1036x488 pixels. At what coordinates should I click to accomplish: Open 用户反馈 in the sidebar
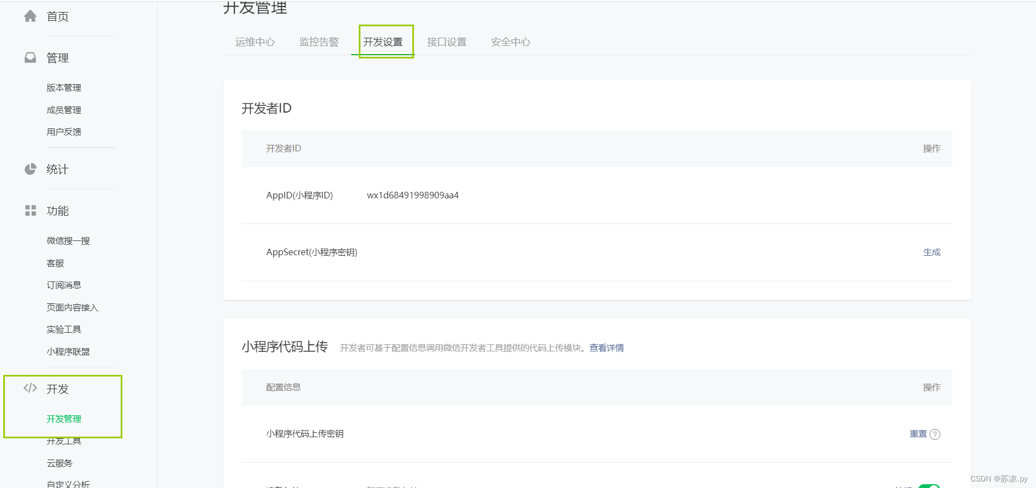(x=64, y=132)
